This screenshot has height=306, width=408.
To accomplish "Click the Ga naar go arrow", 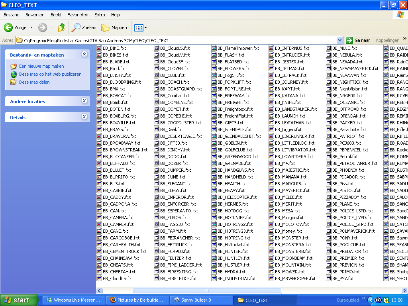I will click(x=349, y=40).
